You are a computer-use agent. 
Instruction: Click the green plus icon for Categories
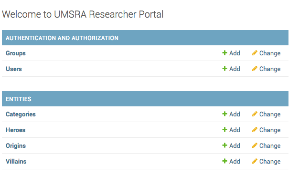click(x=224, y=114)
